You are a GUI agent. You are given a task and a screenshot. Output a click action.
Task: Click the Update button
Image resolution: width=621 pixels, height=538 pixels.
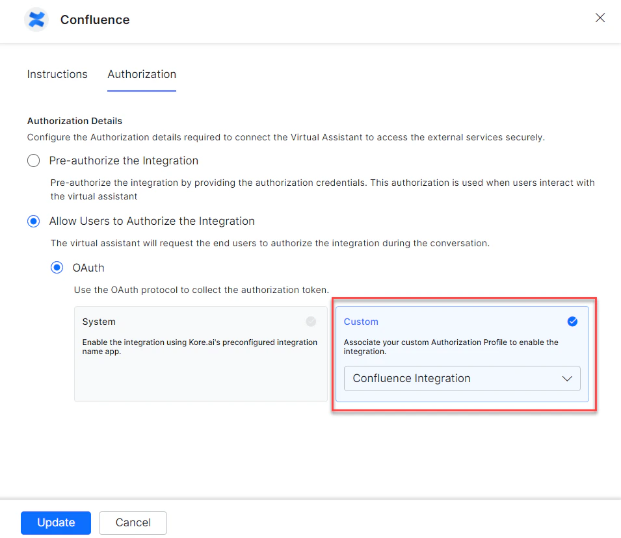[x=55, y=522]
